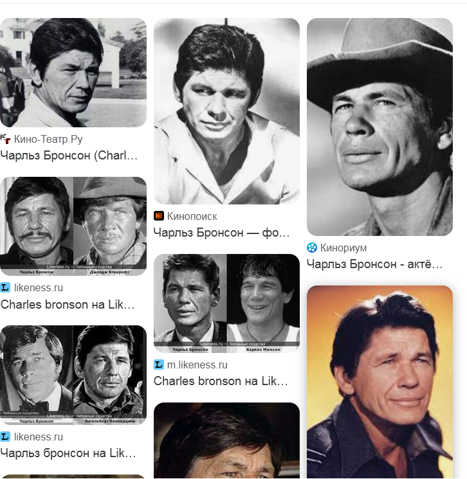Click the first likeness.ru L icon
Image resolution: width=467 pixels, height=479 pixels.
(5, 287)
